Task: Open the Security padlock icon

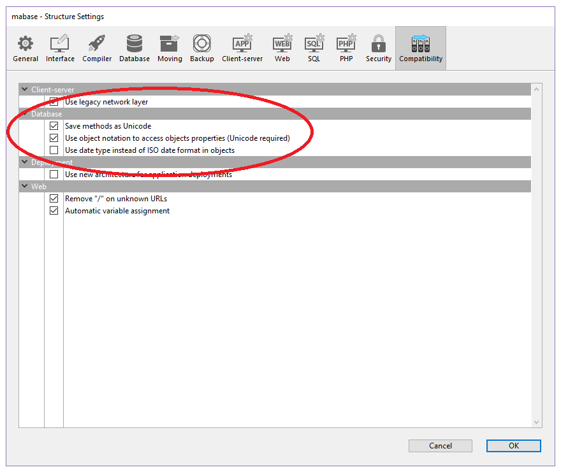Action: 379,45
